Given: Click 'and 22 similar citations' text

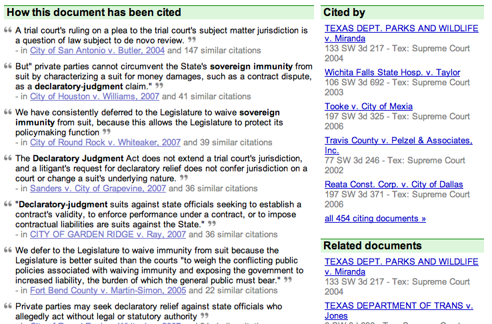Looking at the screenshot, I should [233, 291].
